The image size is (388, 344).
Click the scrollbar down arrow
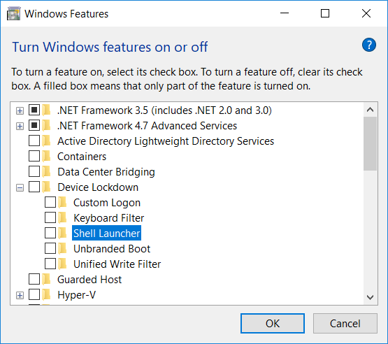click(371, 297)
